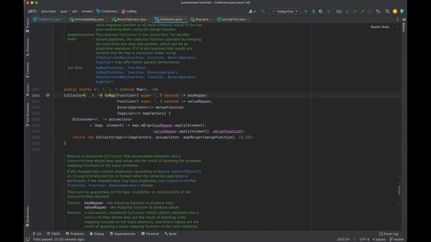Screen dimensions: 431x242
Task: Click keyMapper in the map.merge call
Action: (163, 126)
